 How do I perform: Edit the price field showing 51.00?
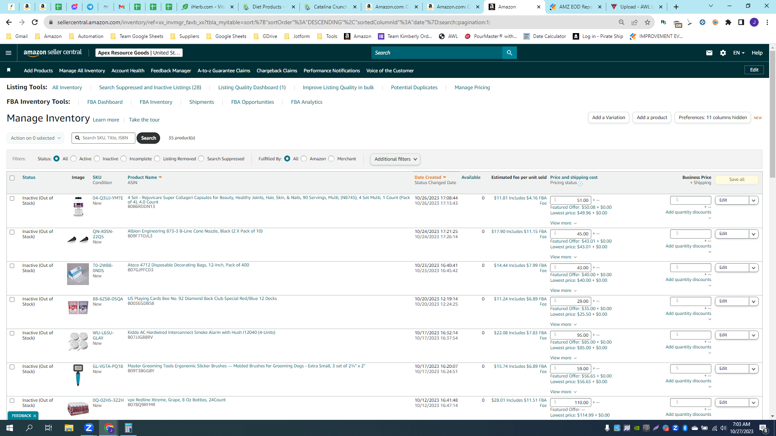tap(571, 200)
